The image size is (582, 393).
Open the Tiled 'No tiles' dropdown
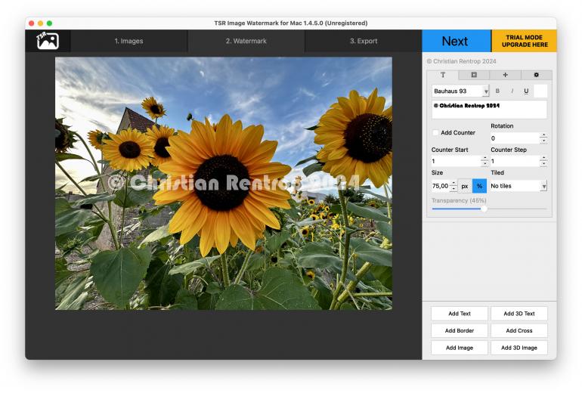tap(519, 186)
